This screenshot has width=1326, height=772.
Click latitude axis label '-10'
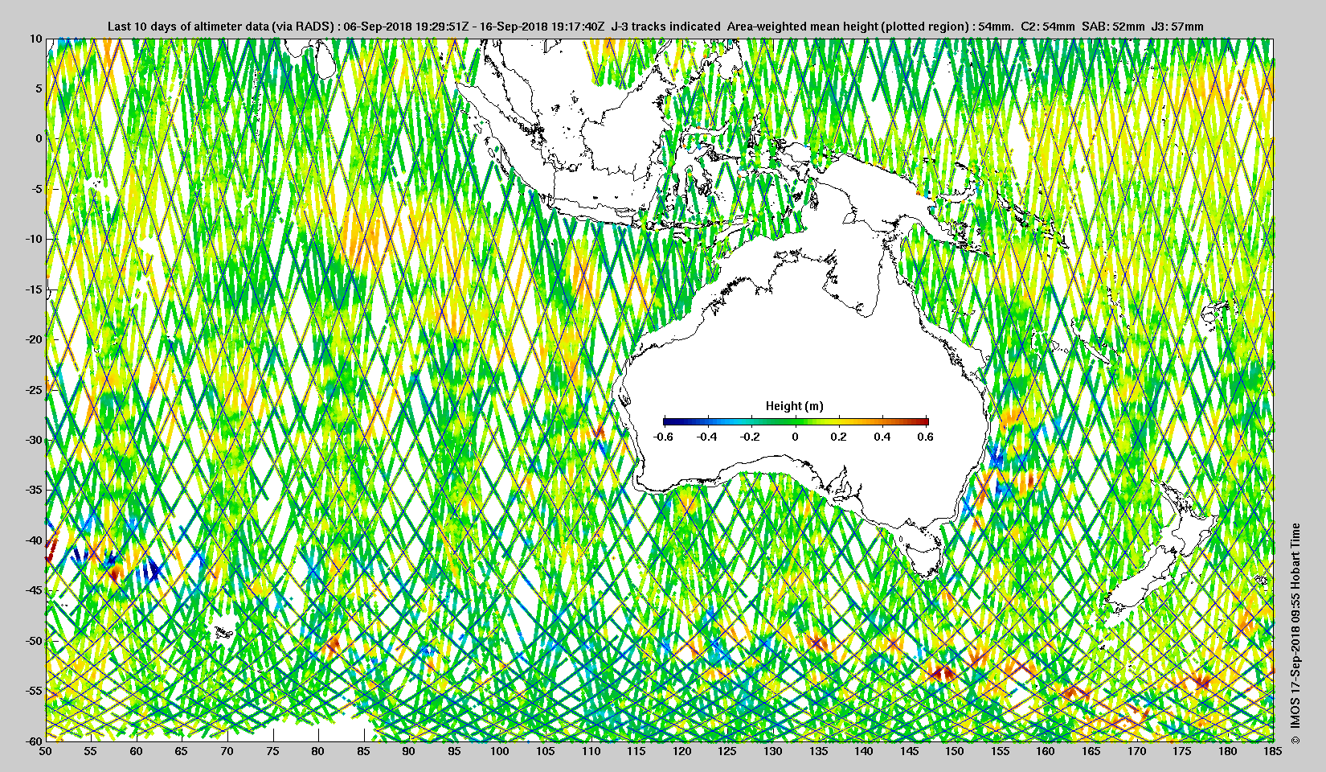pos(34,239)
